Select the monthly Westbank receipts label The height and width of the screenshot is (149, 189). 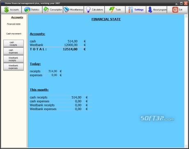tap(42, 105)
